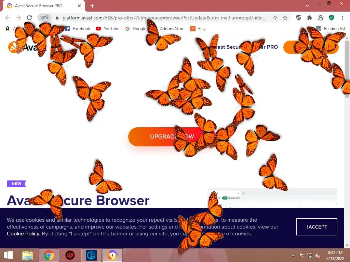The height and width of the screenshot is (262, 350).
Task: Click the address bar URL field
Action: coord(164,18)
